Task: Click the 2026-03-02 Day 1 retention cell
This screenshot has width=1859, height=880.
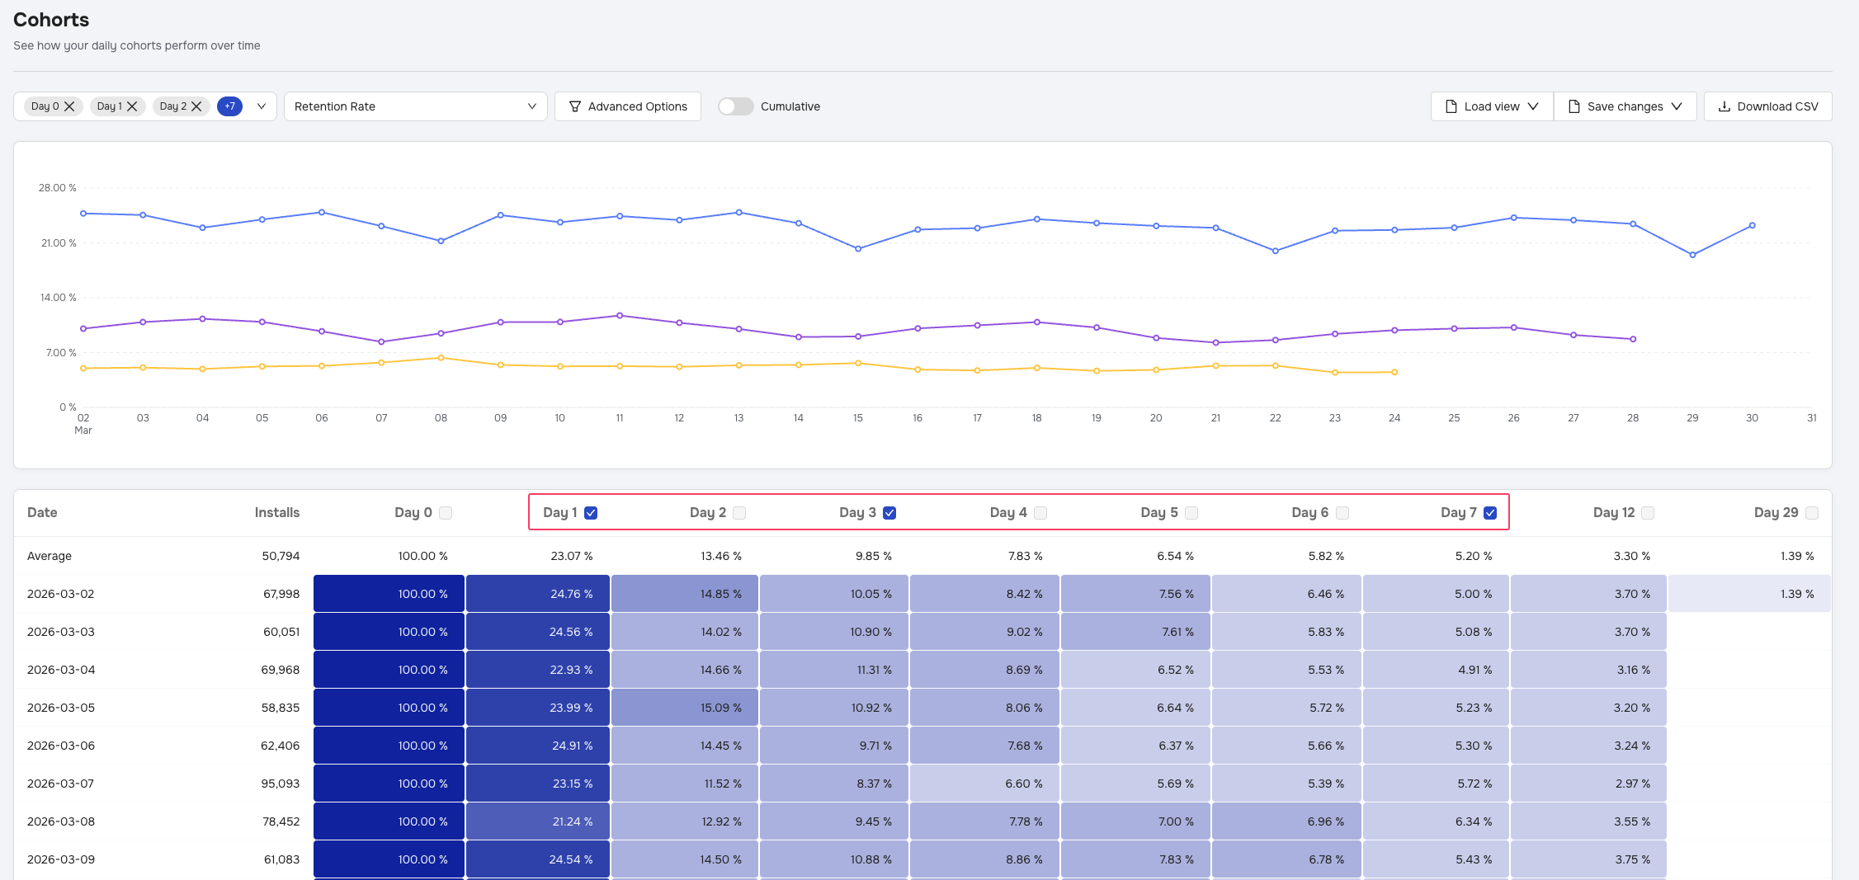Action: [x=538, y=594]
